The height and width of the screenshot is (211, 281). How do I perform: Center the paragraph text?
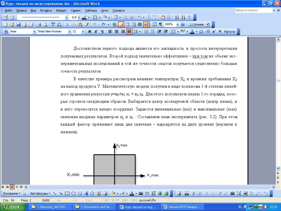(x=116, y=32)
